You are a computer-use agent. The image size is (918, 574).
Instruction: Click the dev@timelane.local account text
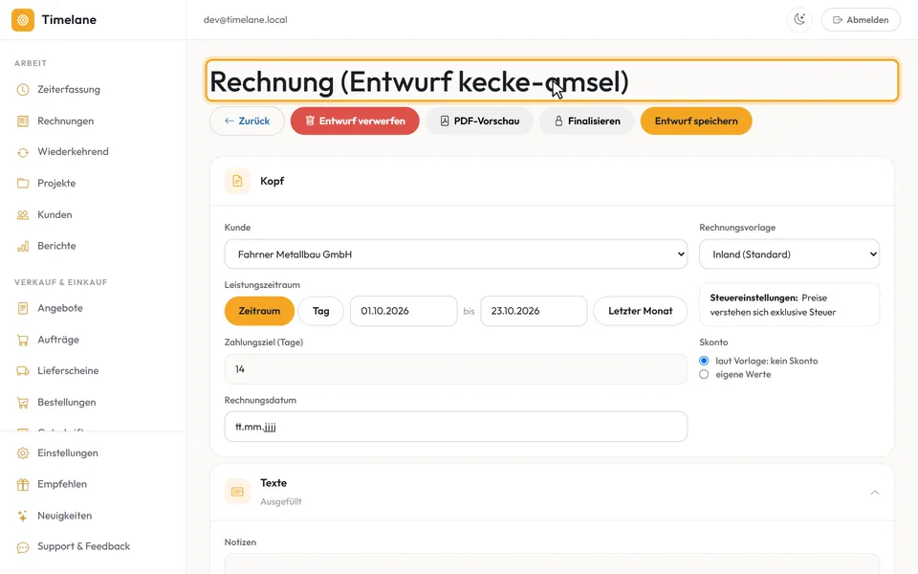(x=246, y=20)
